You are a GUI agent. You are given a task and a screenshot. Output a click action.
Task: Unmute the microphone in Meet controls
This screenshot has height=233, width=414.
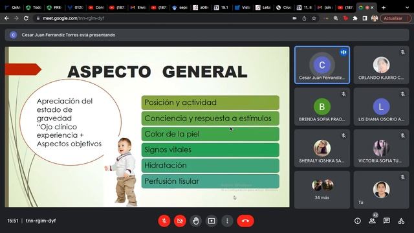coord(164,221)
